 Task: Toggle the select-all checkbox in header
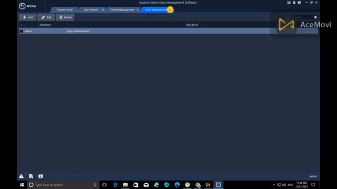[21, 25]
